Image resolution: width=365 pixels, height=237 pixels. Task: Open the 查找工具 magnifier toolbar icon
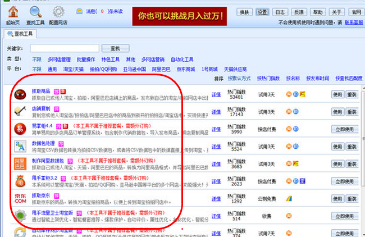click(x=35, y=12)
